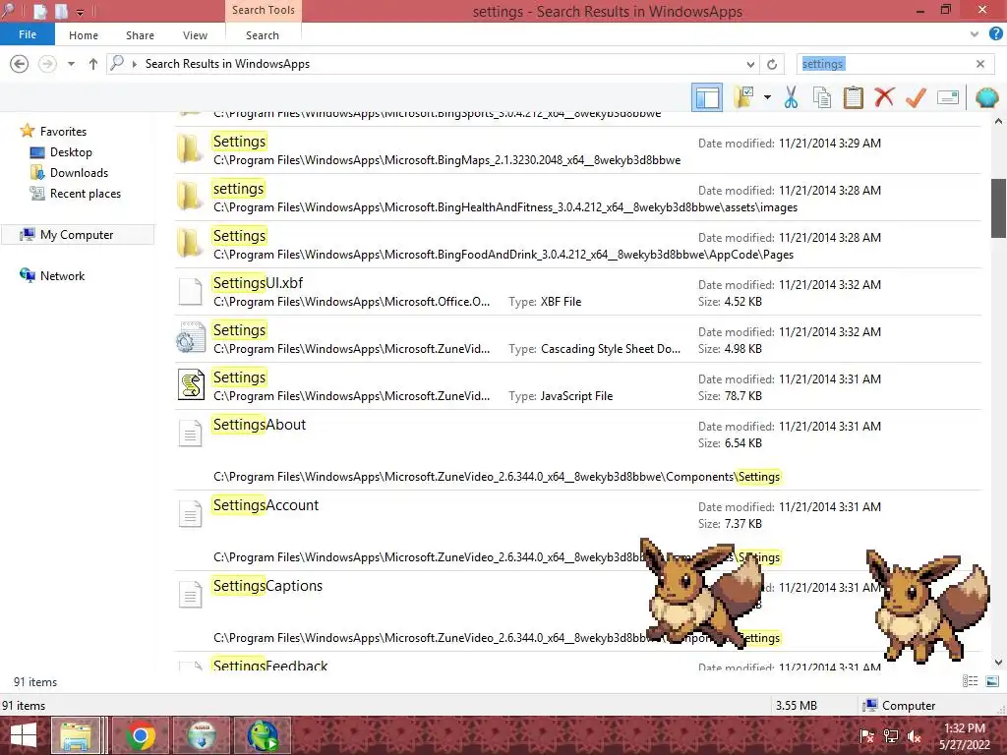
Task: Select the Settings JavaScript File result
Action: pos(578,385)
